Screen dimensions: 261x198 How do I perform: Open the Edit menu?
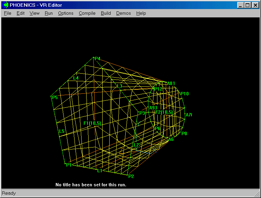pos(20,13)
